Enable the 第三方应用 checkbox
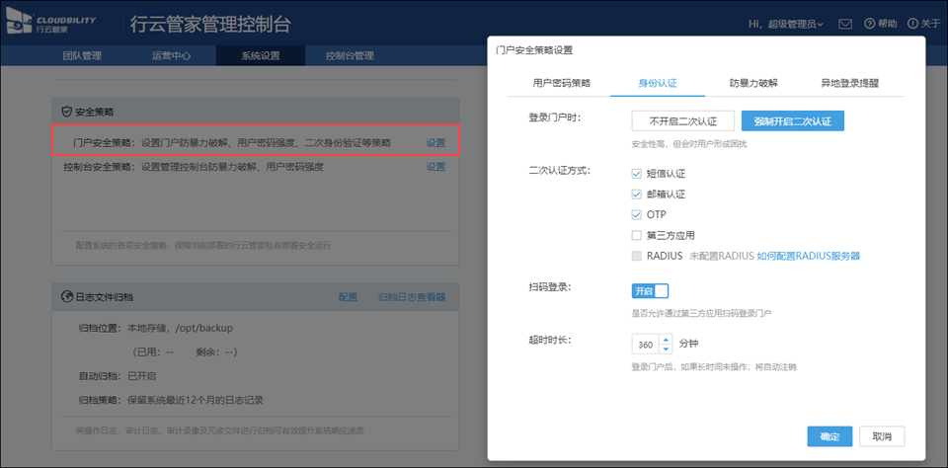This screenshot has width=948, height=468. pyautogui.click(x=637, y=235)
